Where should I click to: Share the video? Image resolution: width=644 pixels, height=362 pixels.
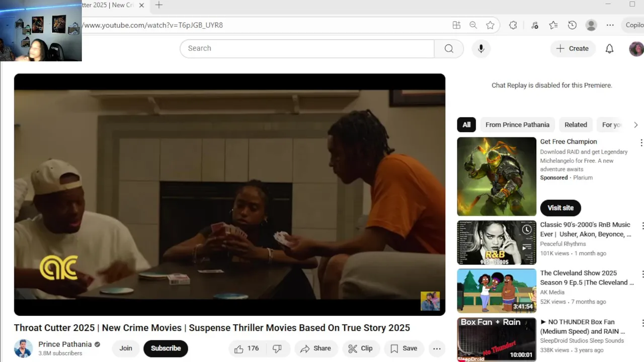315,348
